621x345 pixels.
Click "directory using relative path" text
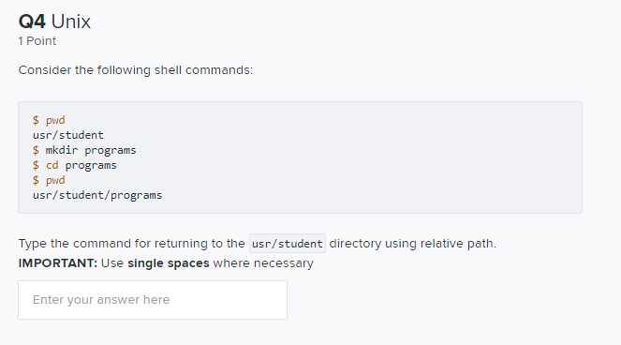click(x=413, y=244)
